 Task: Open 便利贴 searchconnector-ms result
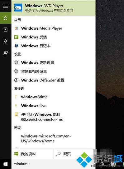click(53, 117)
